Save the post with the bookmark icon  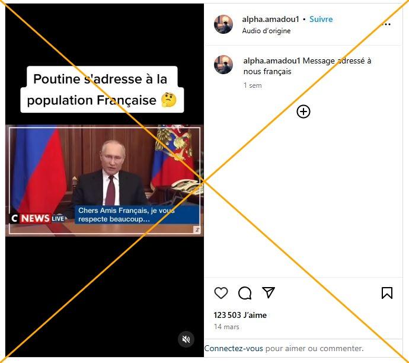[x=387, y=293]
